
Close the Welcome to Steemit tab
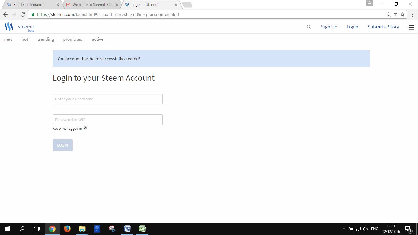point(117,5)
